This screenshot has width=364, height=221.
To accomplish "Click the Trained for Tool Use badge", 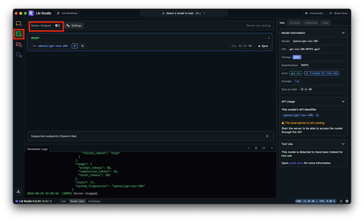I will (322, 73).
